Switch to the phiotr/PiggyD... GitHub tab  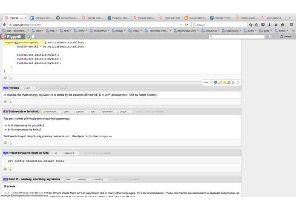pyautogui.click(x=67, y=18)
